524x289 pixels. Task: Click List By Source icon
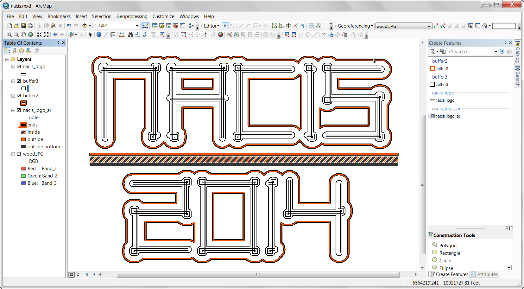[x=15, y=50]
